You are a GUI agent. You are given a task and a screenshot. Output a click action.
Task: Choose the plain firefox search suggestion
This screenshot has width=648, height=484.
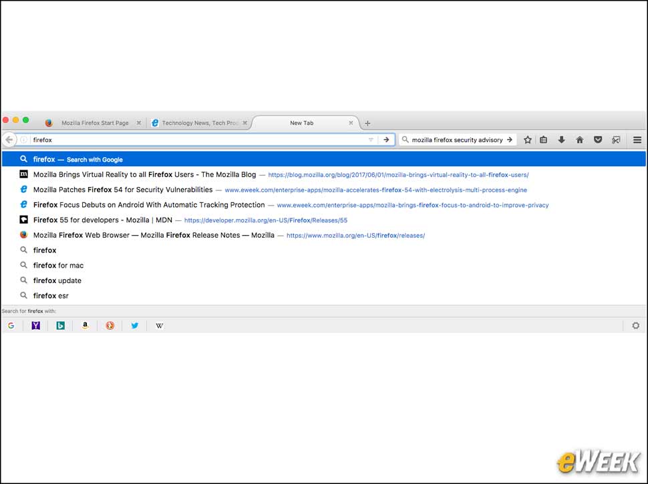pyautogui.click(x=323, y=250)
